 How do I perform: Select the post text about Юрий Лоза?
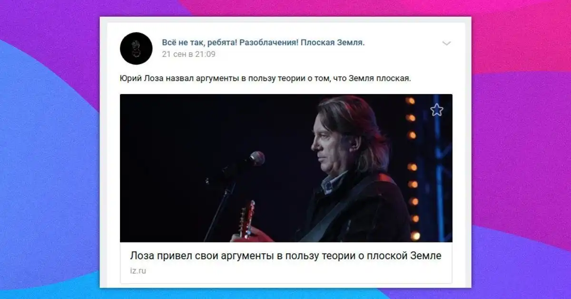[265, 78]
